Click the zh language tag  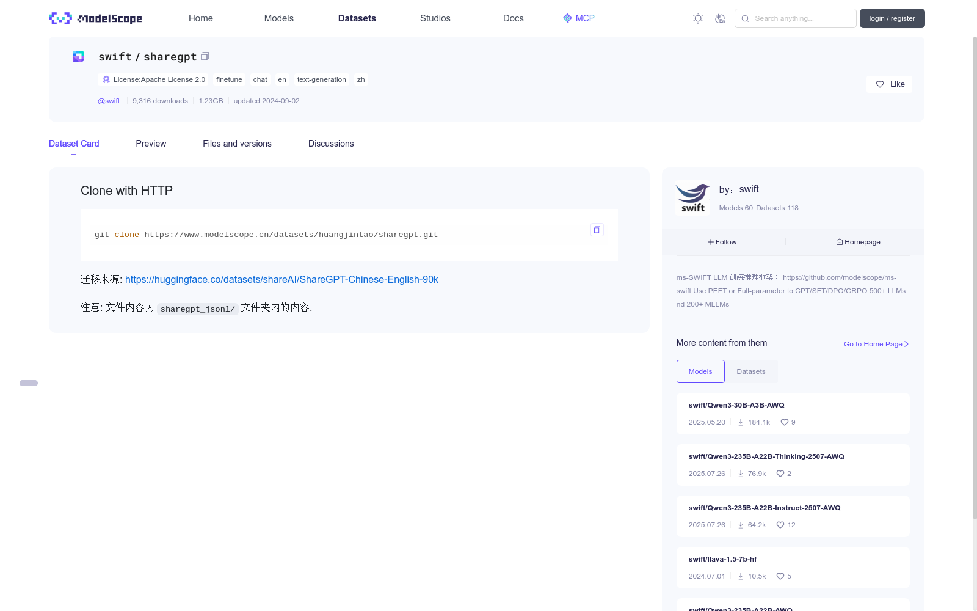point(361,79)
